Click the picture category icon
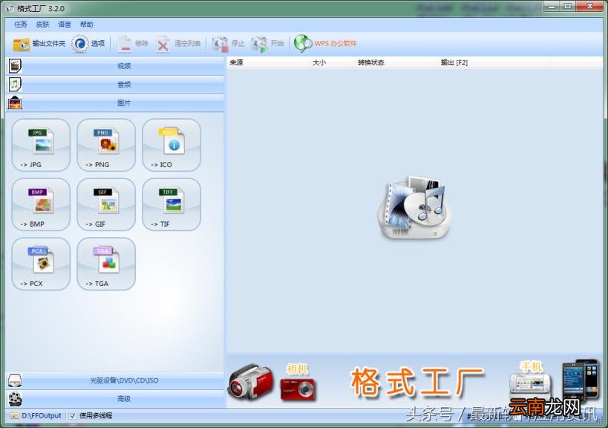608x428 pixels. (15, 103)
